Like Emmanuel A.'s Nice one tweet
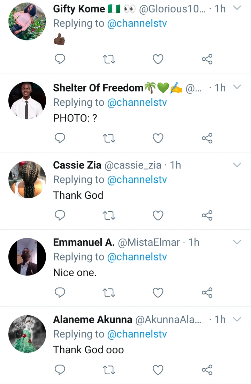The height and width of the screenshot is (384, 251). [x=158, y=293]
